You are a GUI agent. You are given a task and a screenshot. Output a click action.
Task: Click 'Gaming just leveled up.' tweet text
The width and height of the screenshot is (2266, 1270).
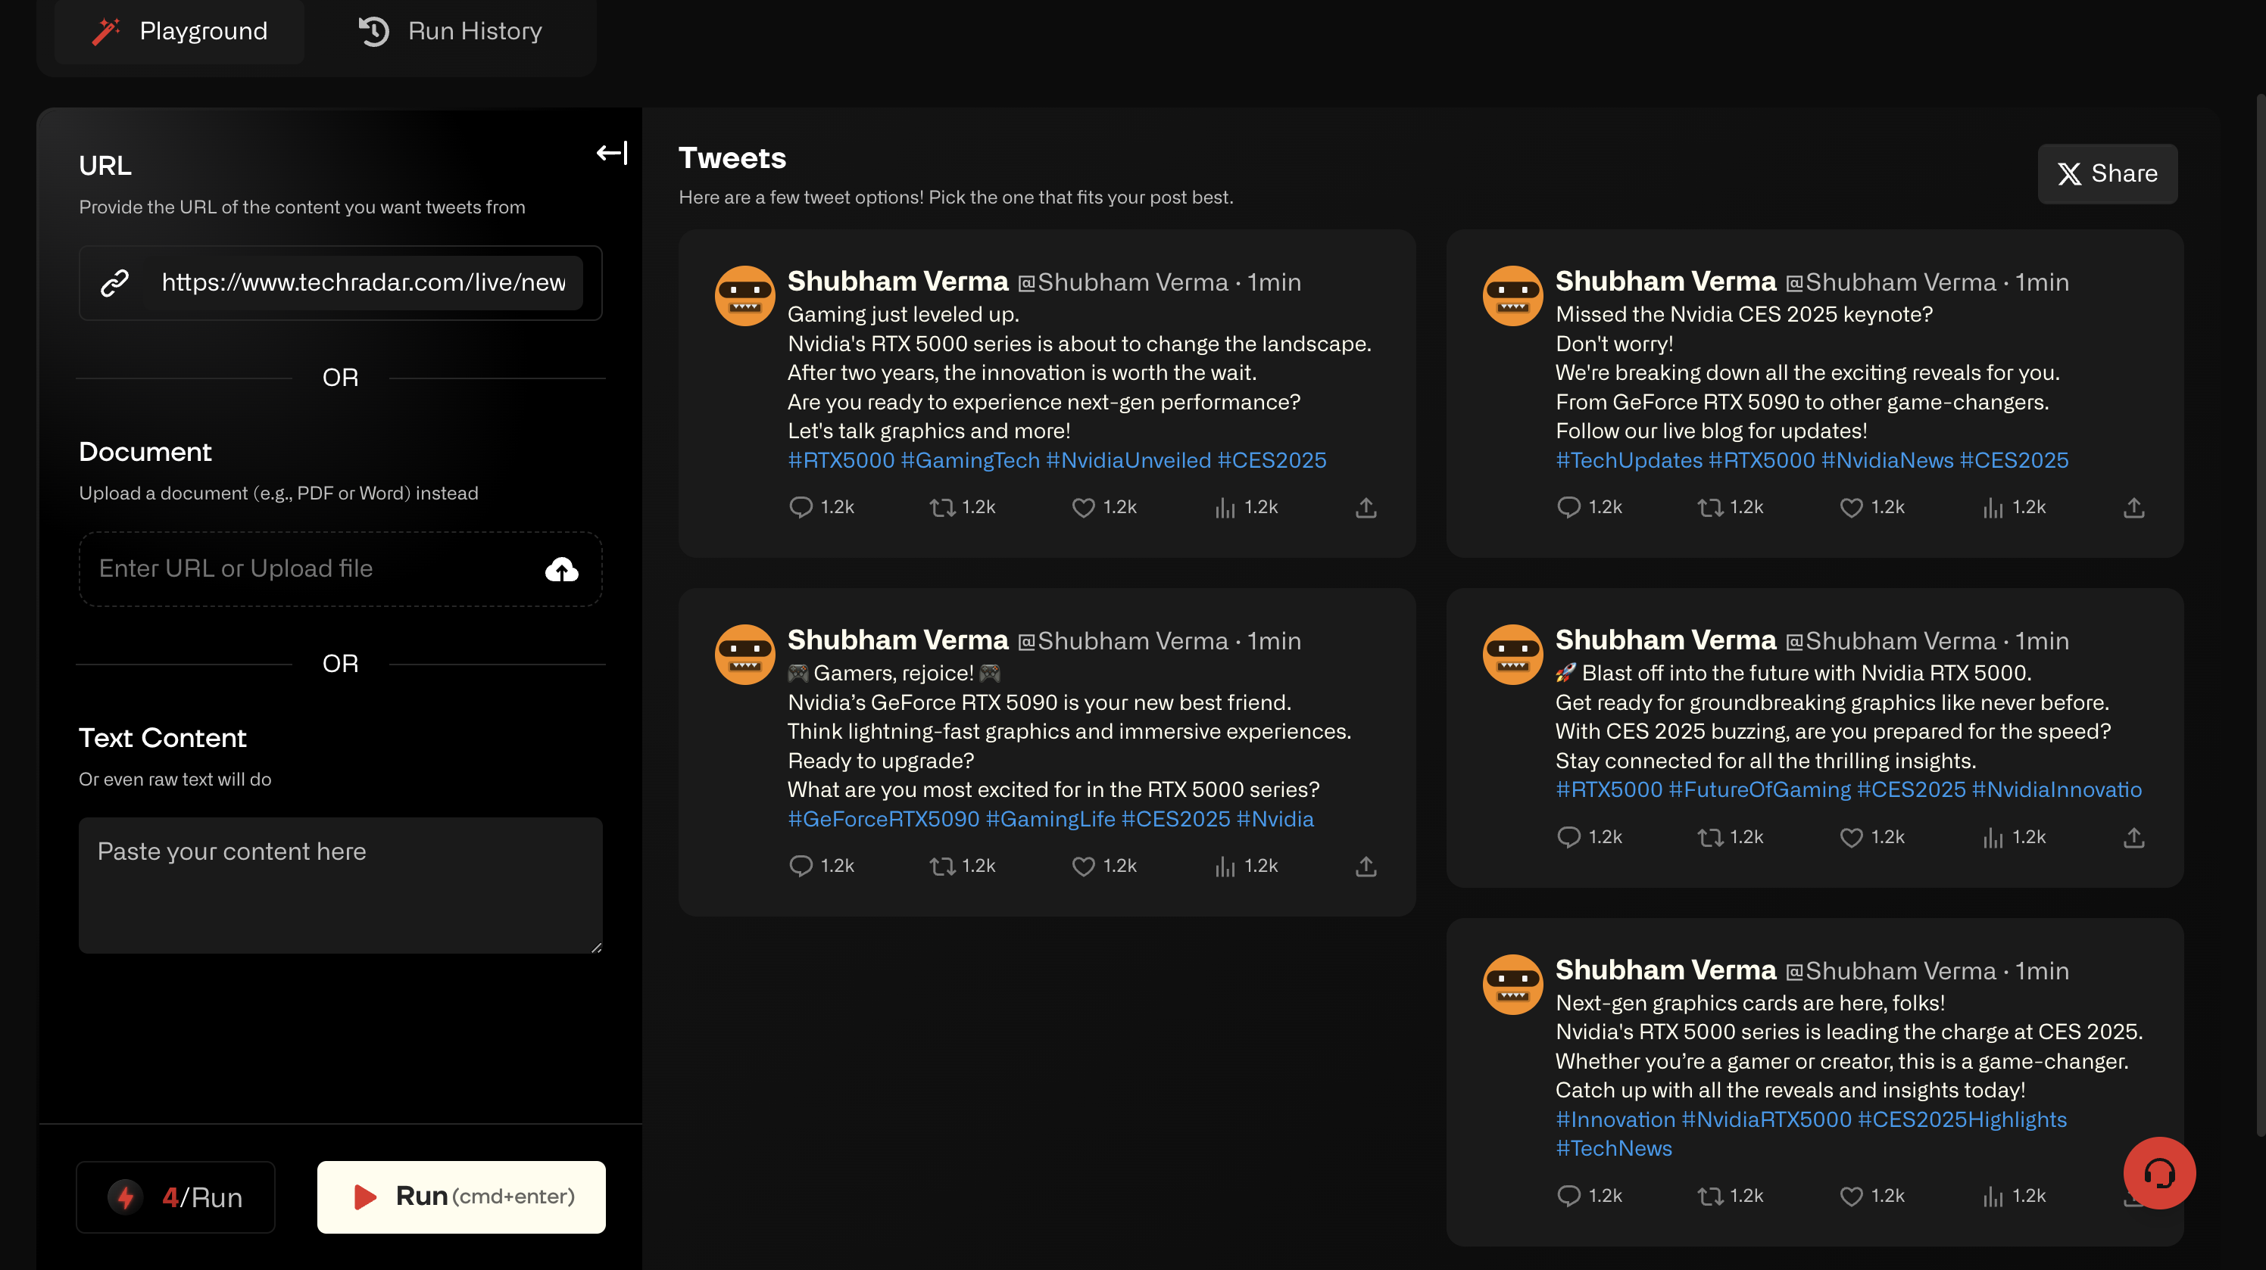coord(904,315)
